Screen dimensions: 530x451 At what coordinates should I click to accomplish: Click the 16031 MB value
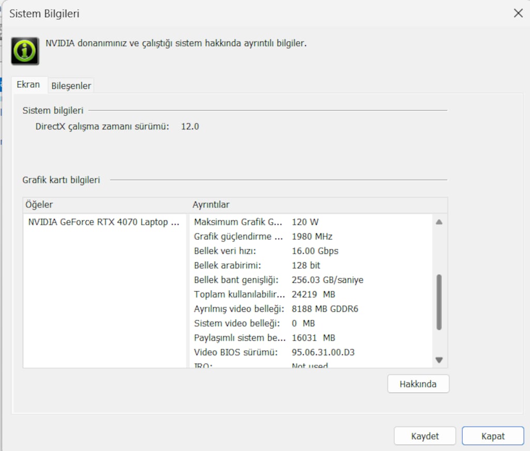pyautogui.click(x=313, y=338)
